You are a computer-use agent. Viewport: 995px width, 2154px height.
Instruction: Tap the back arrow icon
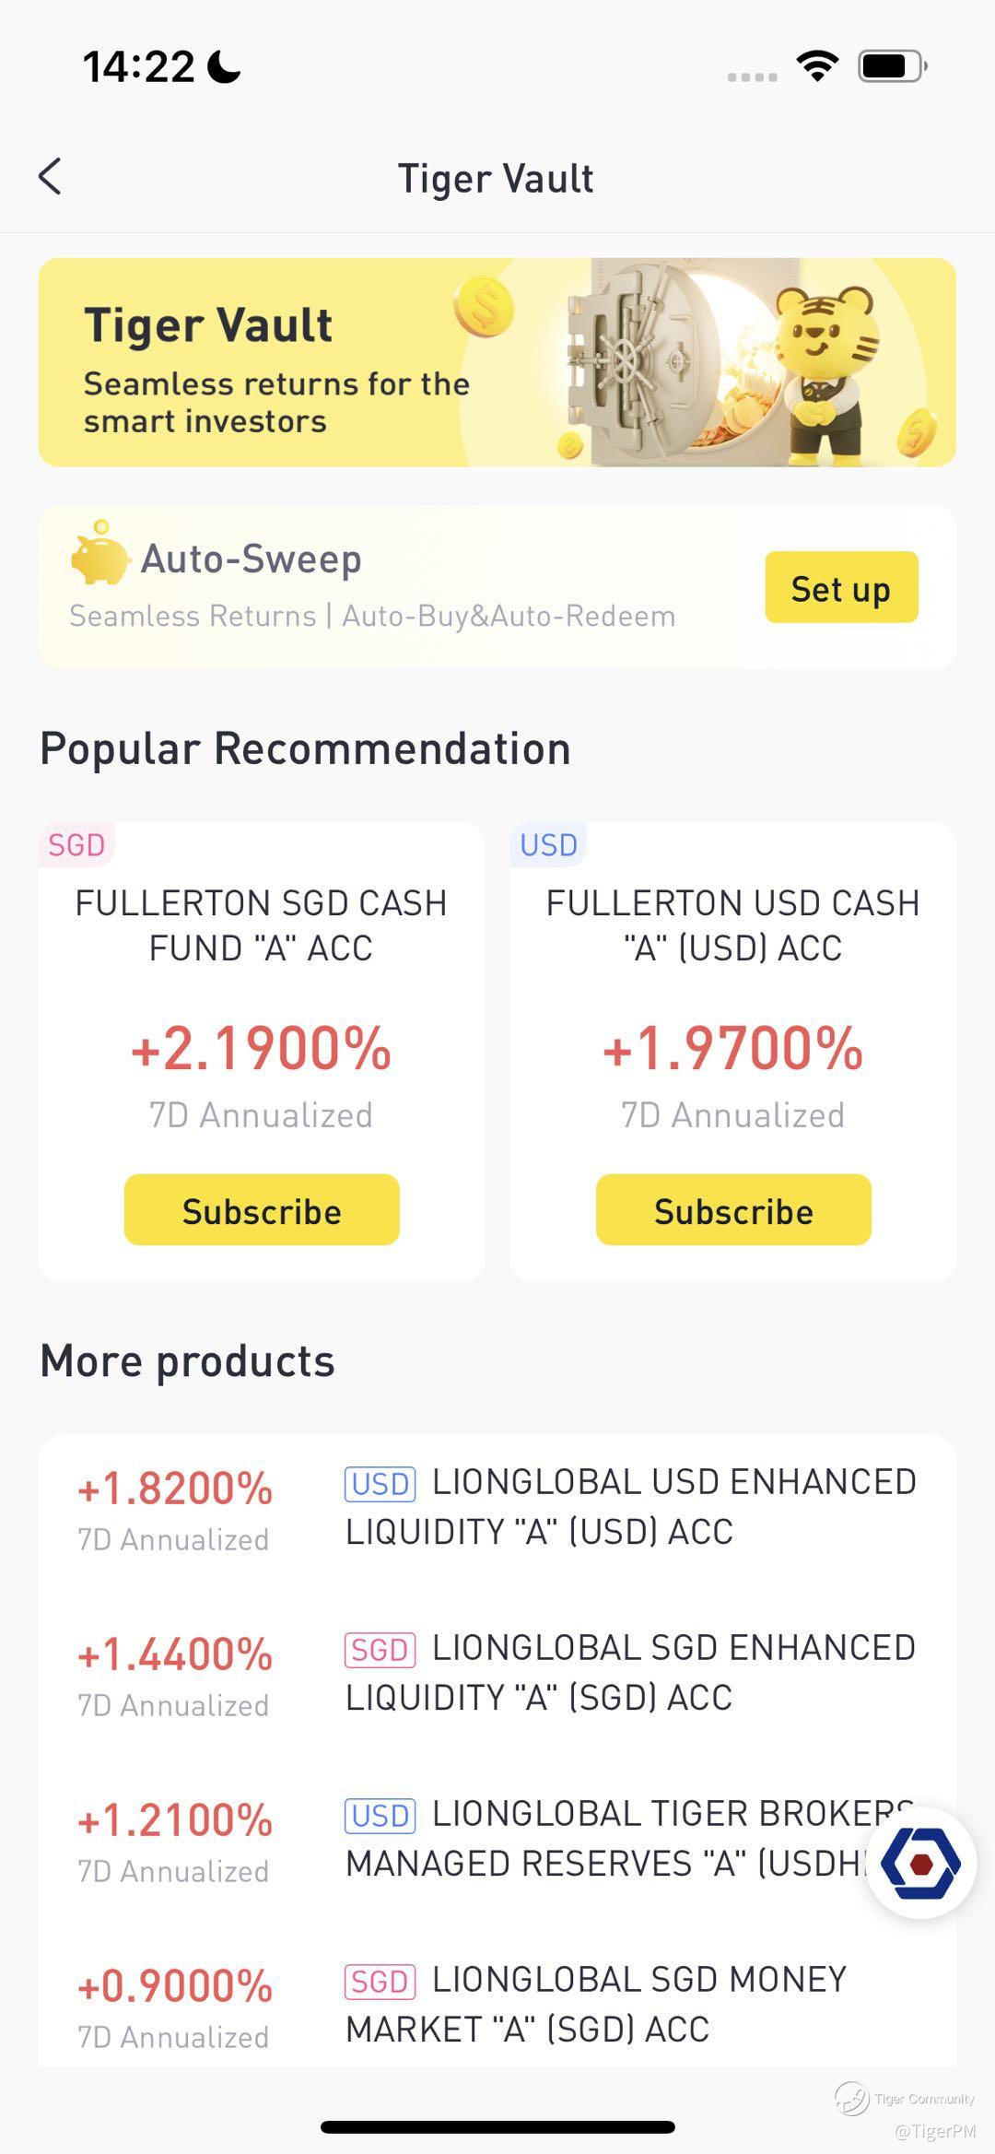[50, 176]
